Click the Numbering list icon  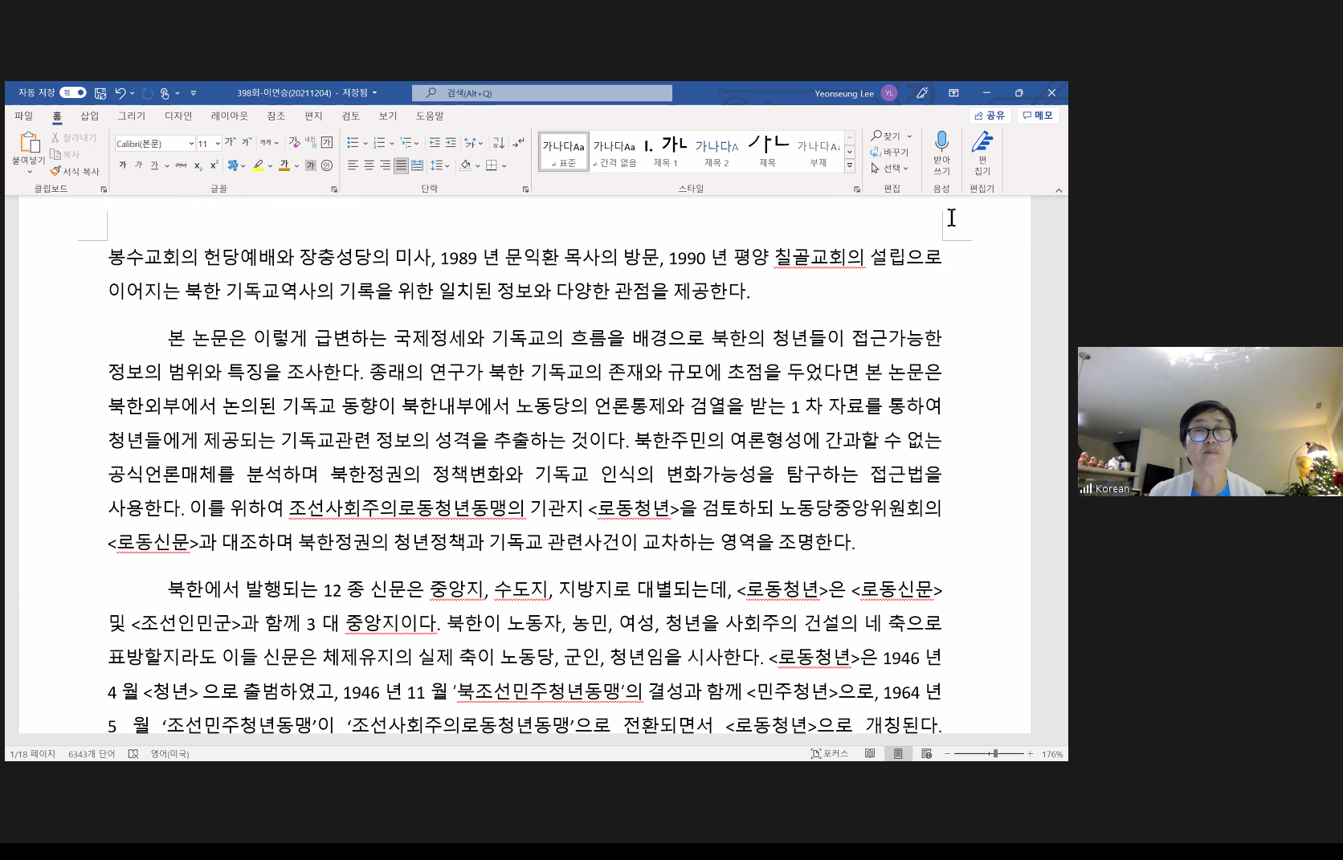click(379, 143)
